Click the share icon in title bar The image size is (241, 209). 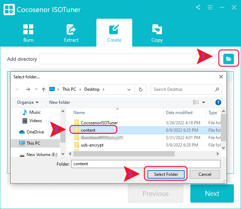tap(198, 7)
